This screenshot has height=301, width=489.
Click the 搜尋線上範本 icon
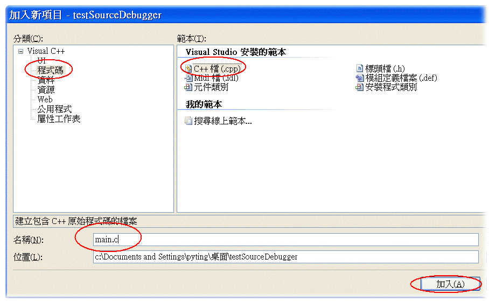click(188, 121)
